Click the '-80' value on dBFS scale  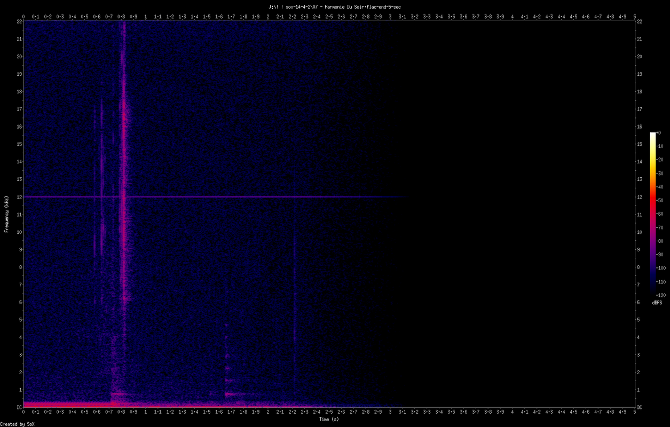click(660, 241)
